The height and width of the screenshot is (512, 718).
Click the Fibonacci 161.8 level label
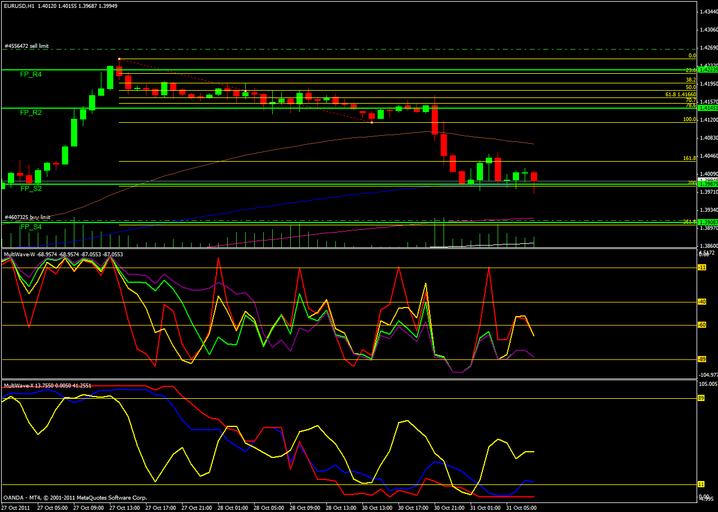pyautogui.click(x=690, y=159)
